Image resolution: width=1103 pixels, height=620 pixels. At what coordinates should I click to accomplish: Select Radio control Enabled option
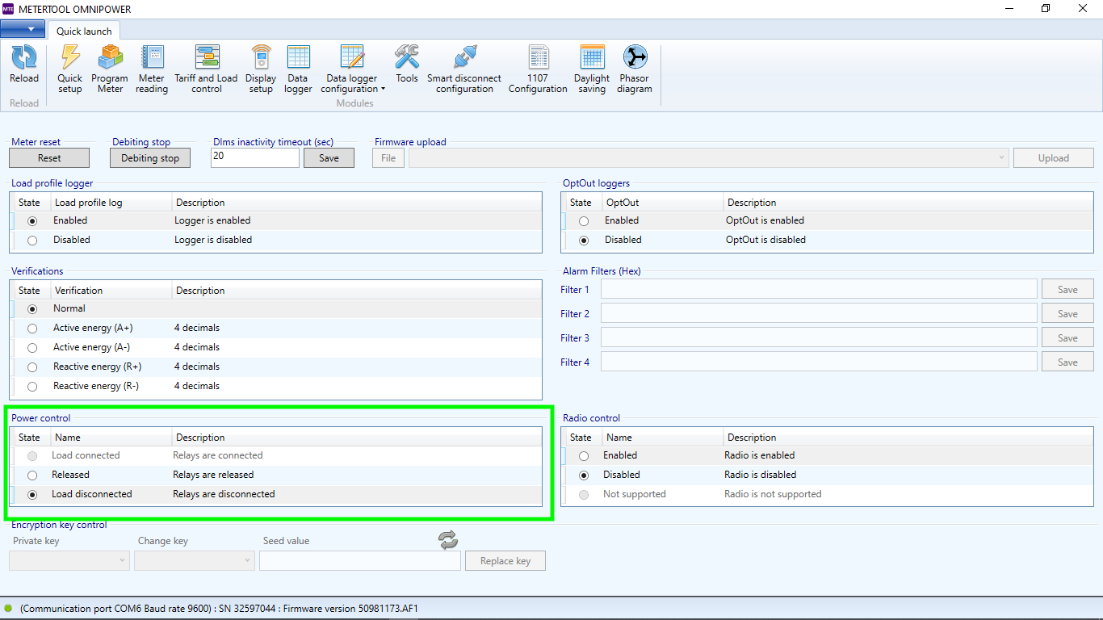584,455
